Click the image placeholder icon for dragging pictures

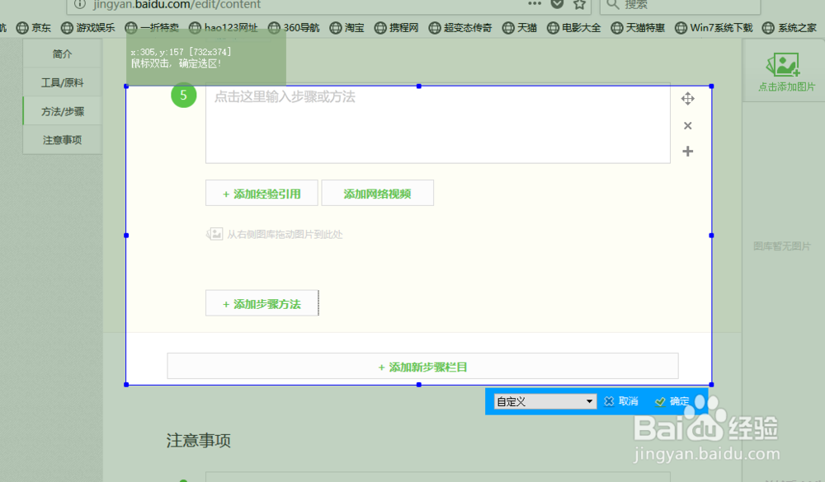click(215, 234)
